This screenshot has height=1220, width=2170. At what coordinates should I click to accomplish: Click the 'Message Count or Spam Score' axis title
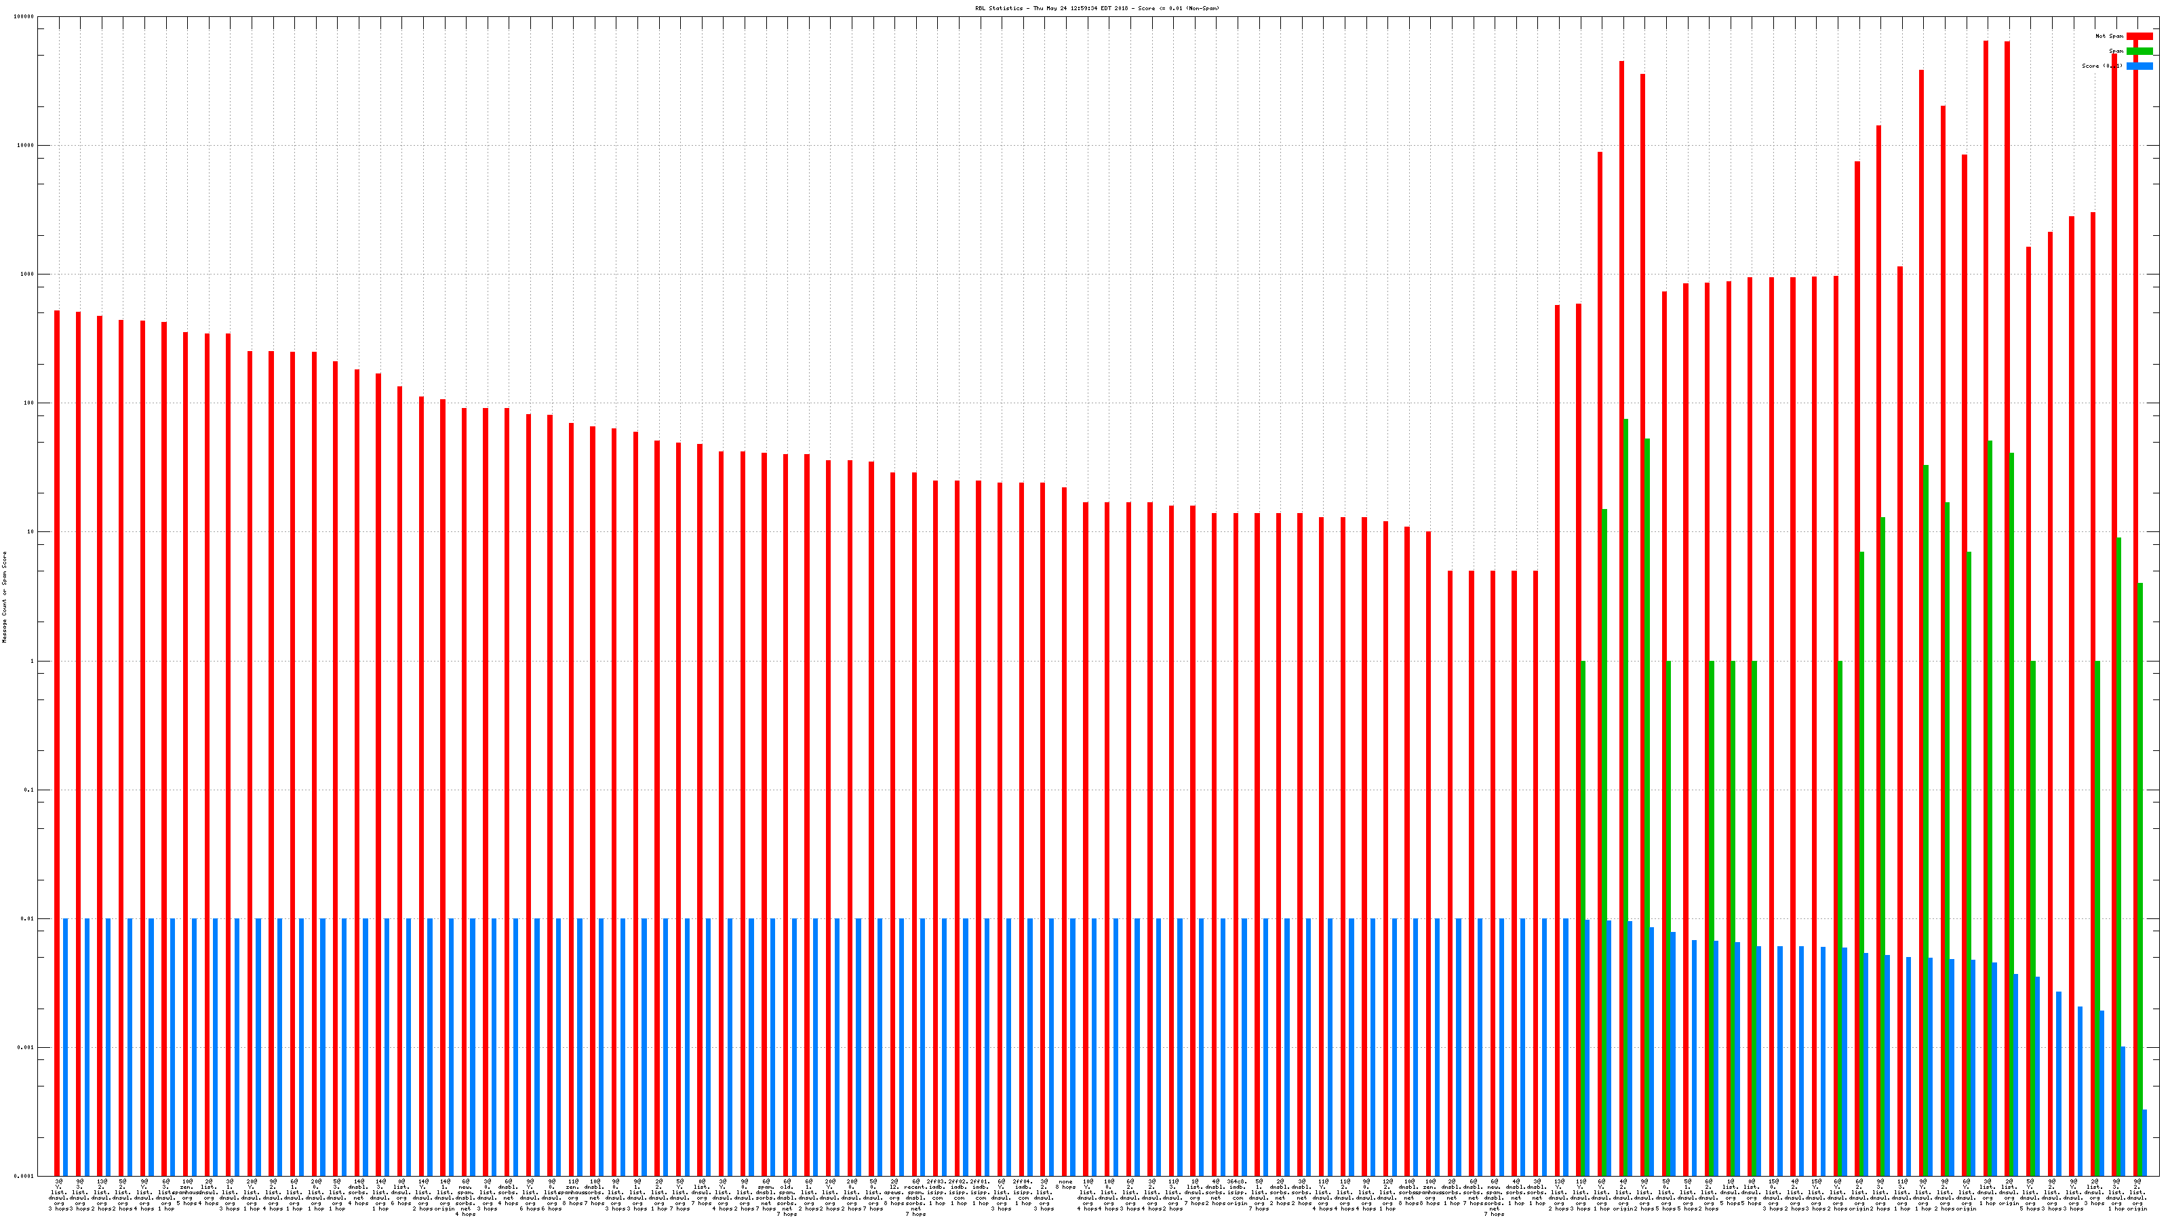coord(4,597)
